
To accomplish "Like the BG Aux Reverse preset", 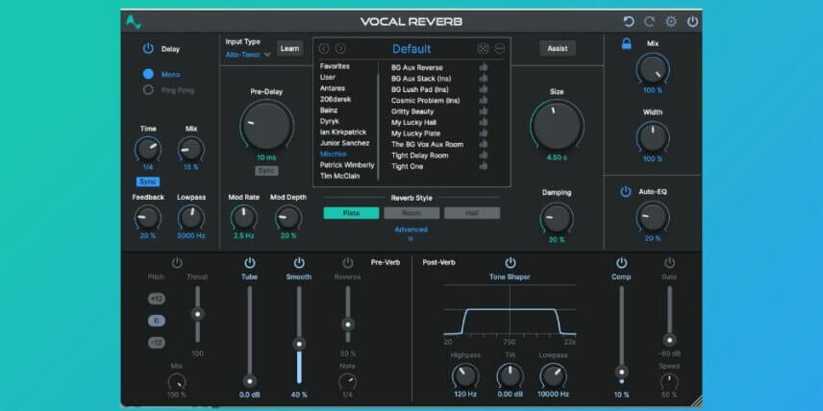I will pos(484,67).
